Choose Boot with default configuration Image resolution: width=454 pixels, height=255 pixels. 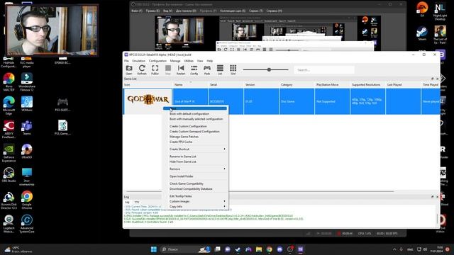coord(196,114)
